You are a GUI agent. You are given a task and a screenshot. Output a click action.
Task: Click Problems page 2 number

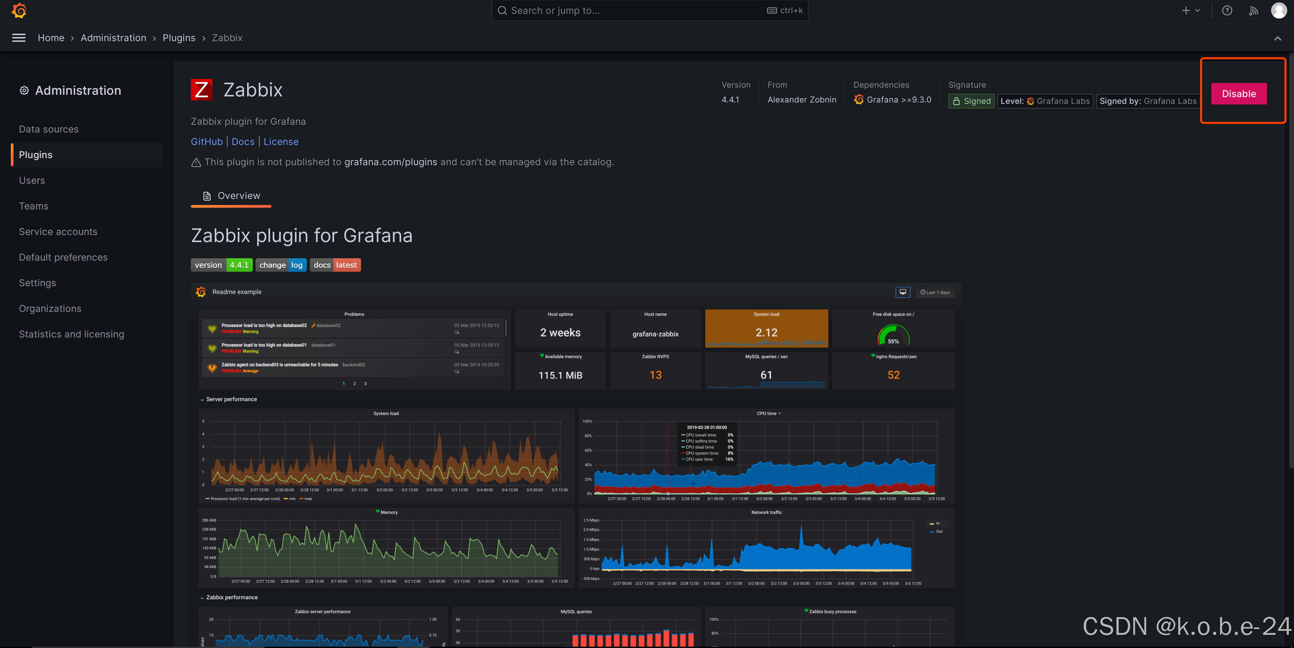point(355,384)
